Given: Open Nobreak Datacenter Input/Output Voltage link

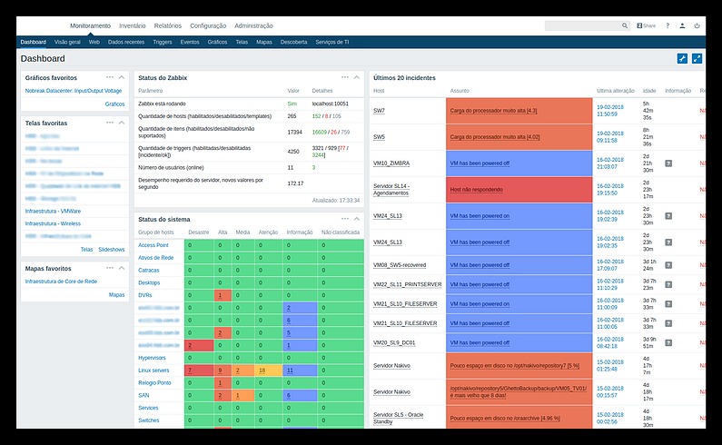Looking at the screenshot, I should (x=72, y=93).
